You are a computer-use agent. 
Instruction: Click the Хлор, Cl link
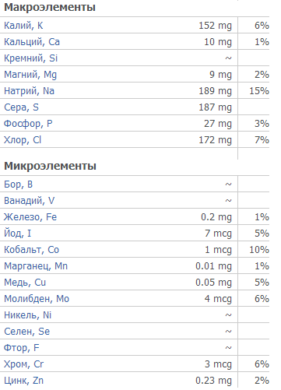tap(23, 140)
